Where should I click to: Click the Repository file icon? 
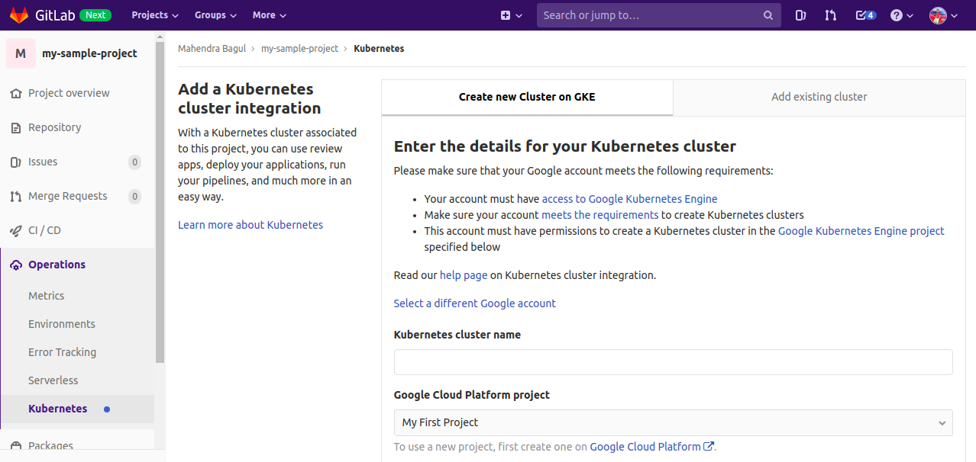pos(15,127)
